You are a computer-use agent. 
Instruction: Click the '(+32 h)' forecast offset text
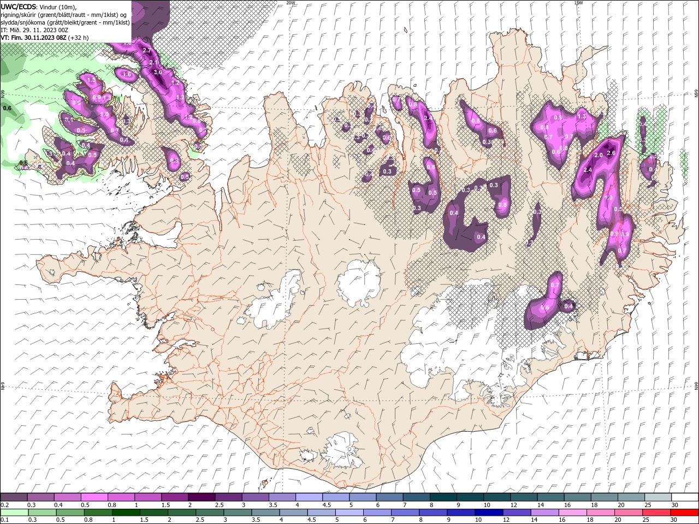[x=79, y=38]
